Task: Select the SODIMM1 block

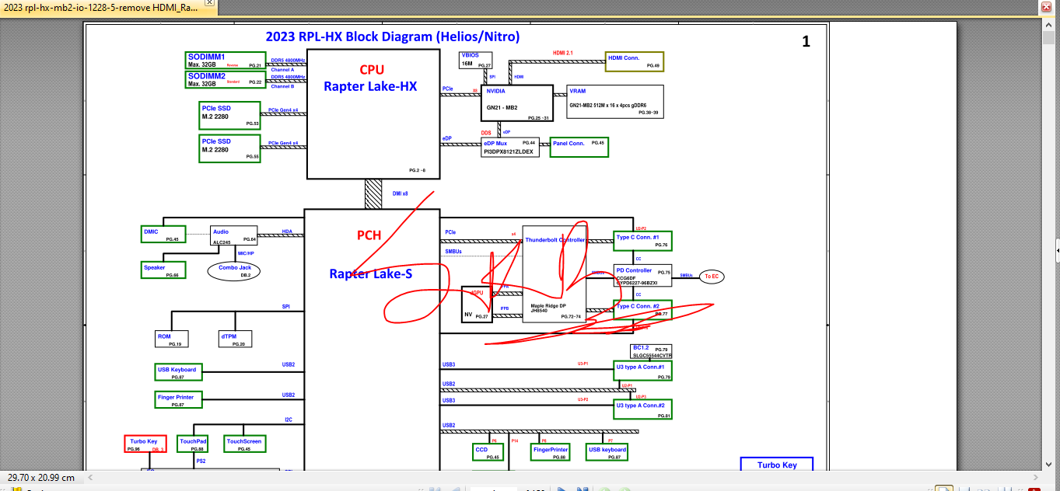Action: (x=226, y=61)
